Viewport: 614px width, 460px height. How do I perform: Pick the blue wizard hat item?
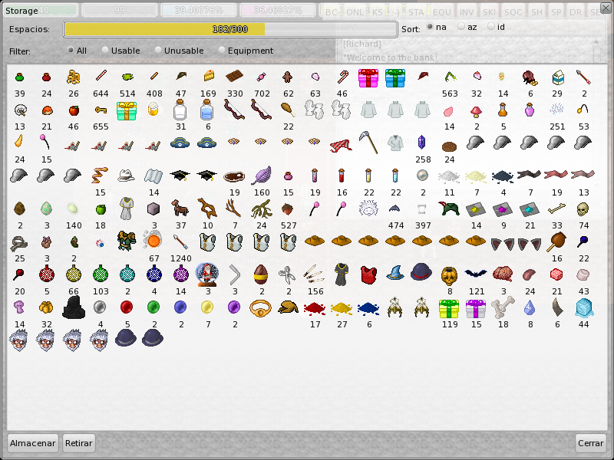click(395, 273)
